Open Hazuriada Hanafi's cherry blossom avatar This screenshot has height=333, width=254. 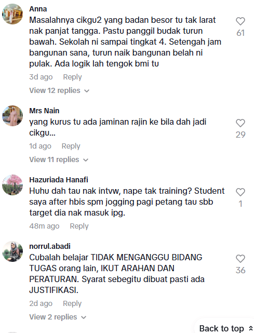click(12, 185)
